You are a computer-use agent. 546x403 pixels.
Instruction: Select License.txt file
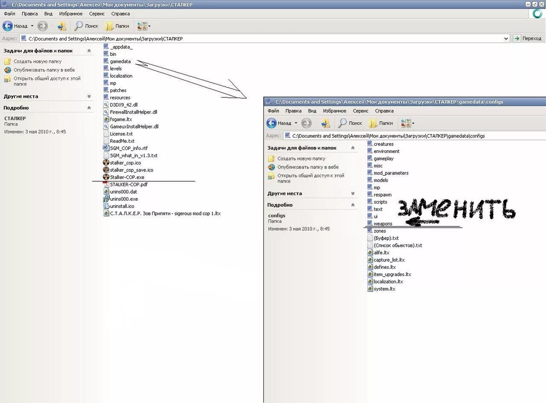118,134
